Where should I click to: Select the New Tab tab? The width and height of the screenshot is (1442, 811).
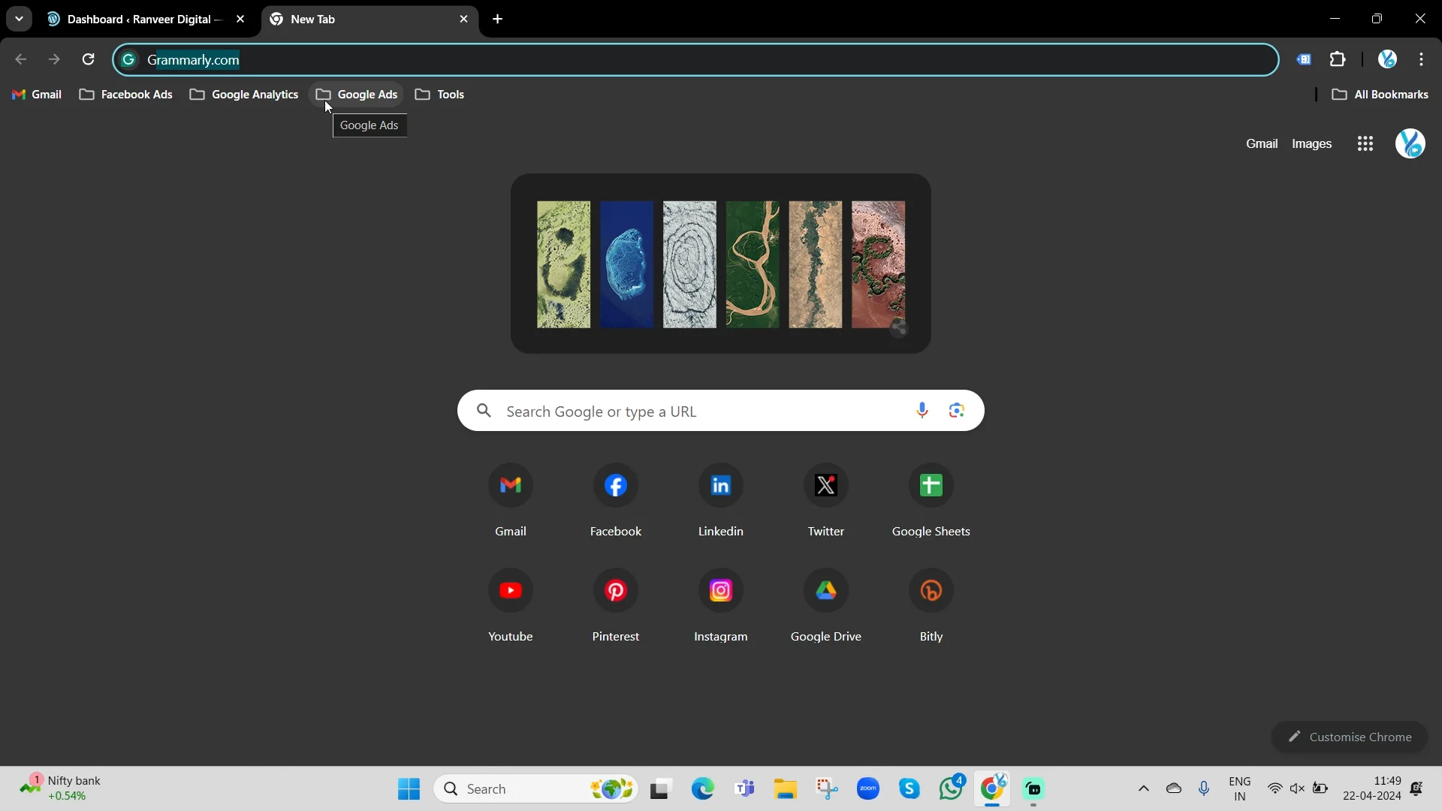pyautogui.click(x=368, y=20)
